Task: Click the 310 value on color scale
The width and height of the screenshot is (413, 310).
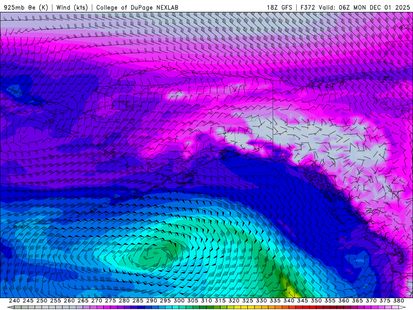Action: (206, 301)
